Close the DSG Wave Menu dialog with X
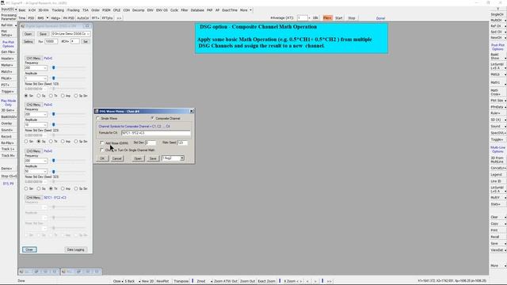 (x=192, y=111)
